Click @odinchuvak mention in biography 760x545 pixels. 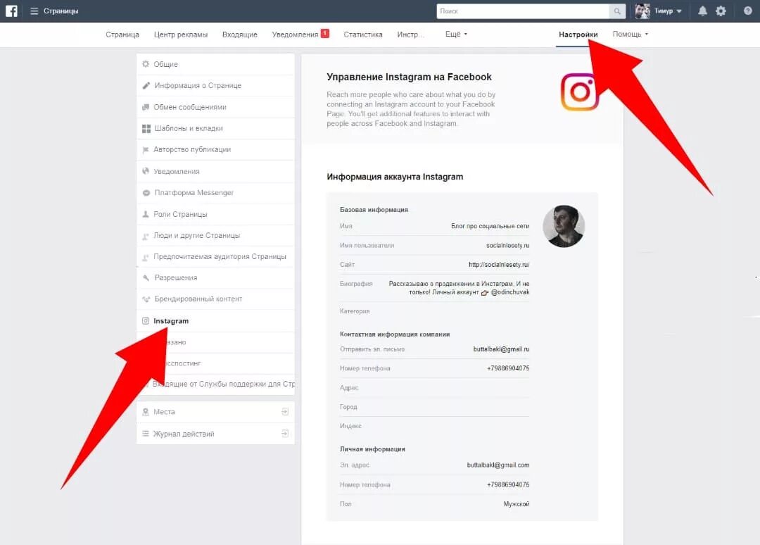click(x=510, y=292)
